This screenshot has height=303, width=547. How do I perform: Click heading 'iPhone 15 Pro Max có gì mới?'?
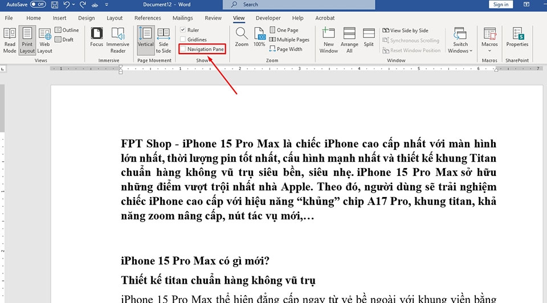tap(195, 261)
